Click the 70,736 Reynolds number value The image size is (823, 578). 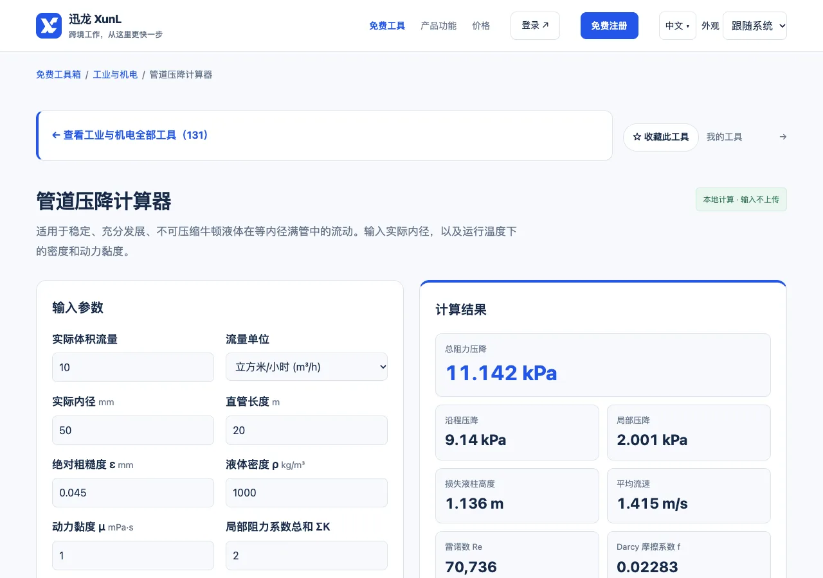[471, 566]
